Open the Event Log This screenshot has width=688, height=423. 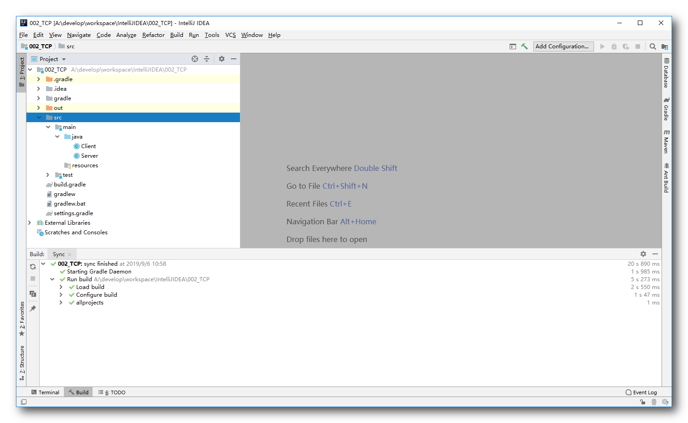point(641,392)
